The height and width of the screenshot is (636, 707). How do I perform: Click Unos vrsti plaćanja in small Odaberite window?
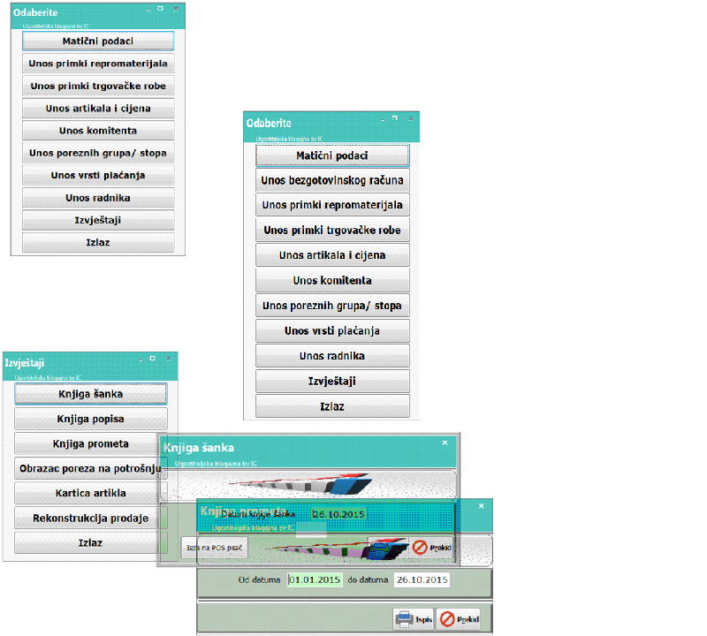(x=98, y=175)
